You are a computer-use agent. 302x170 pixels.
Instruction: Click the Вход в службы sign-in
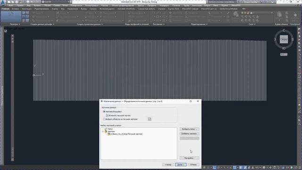tap(252, 2)
